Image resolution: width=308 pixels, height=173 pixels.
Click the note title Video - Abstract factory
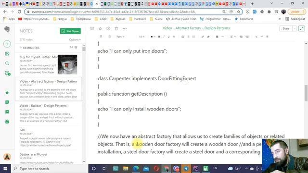coord(196,28)
